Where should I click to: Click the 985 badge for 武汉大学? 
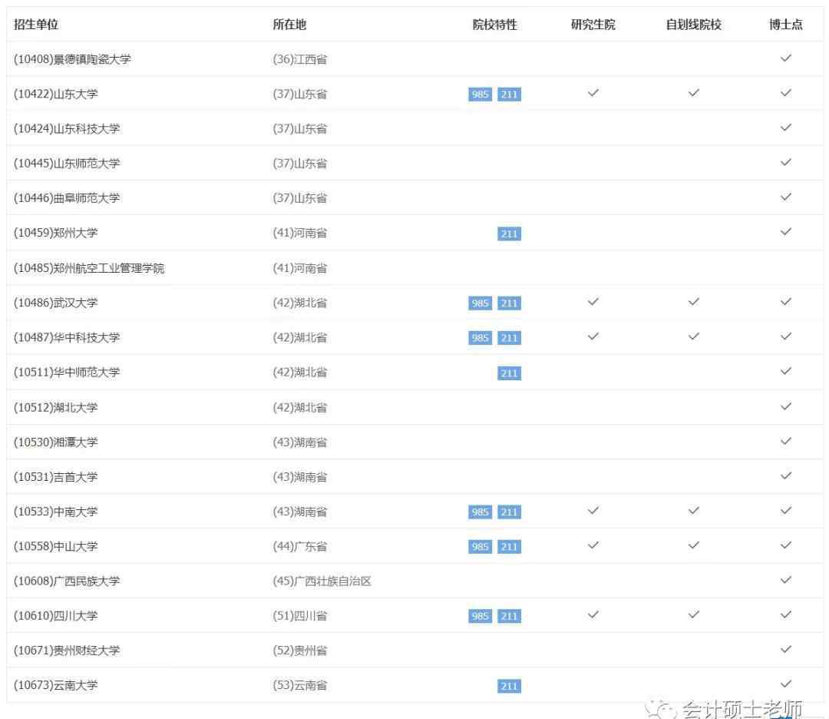(480, 303)
